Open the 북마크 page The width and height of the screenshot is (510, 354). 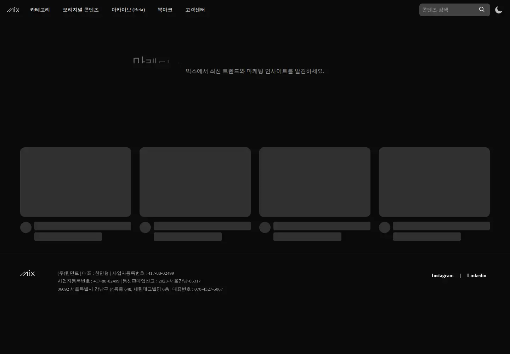click(165, 10)
